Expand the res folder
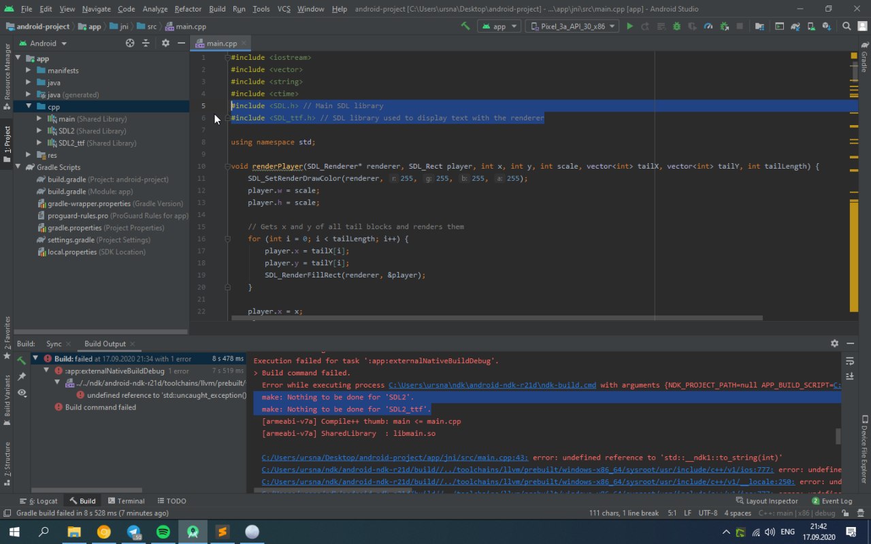Screen dimensions: 871x544 [x=29, y=155]
